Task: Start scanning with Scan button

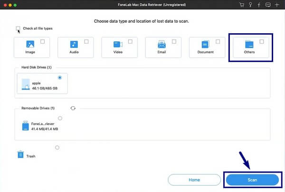Action: [x=252, y=180]
